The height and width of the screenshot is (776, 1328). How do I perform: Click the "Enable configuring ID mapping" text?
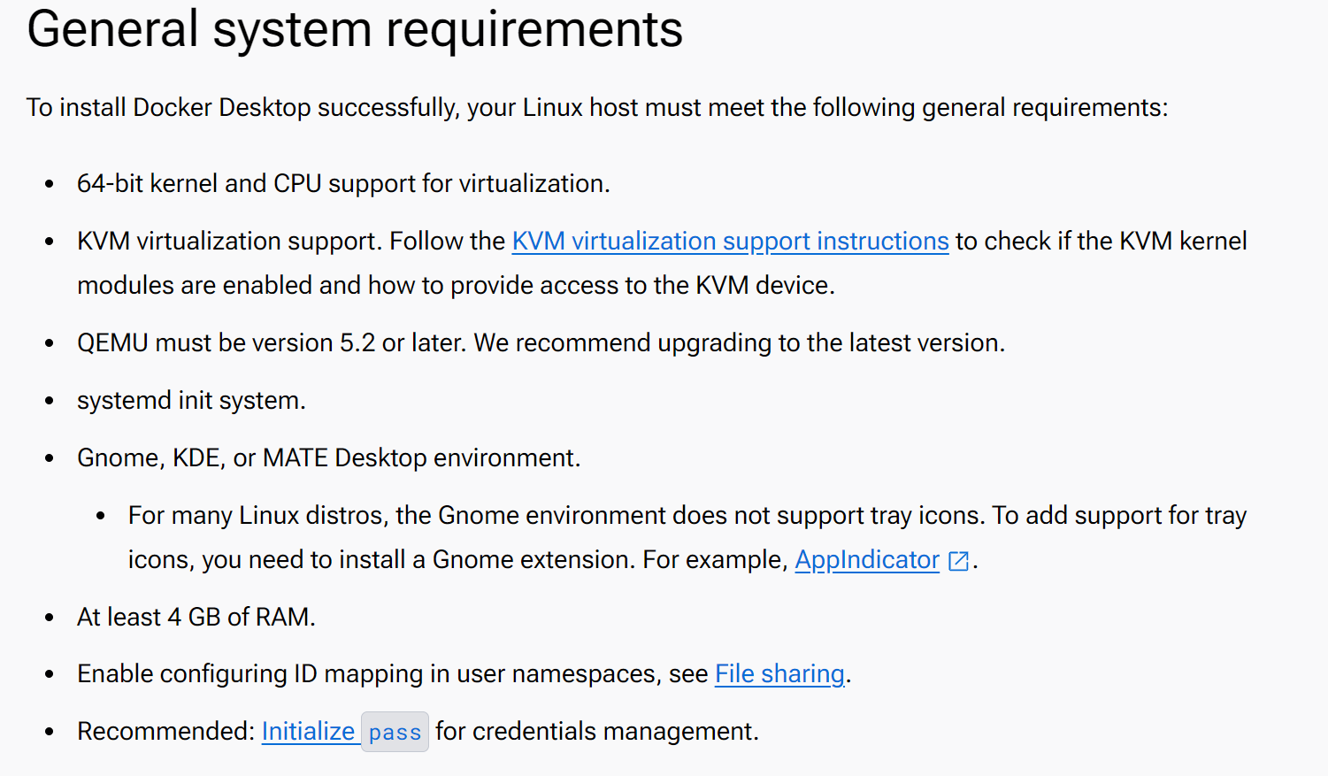(x=392, y=673)
